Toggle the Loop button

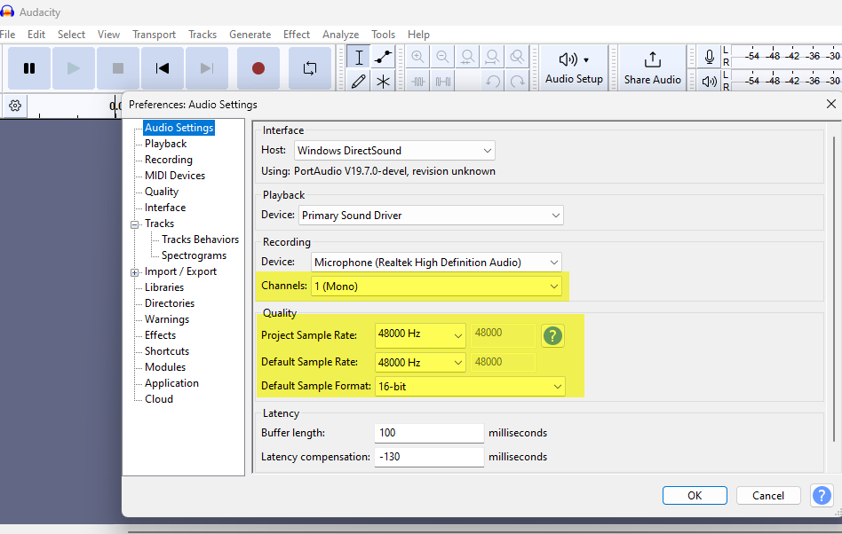[x=310, y=68]
